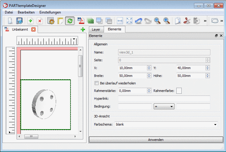Decrease the Y value with down arrow

(x=208, y=69)
